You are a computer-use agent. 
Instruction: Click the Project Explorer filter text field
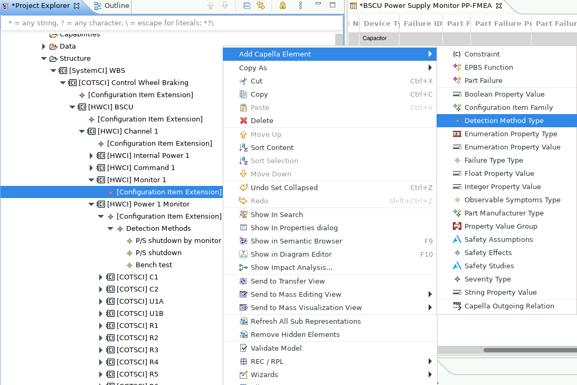[x=172, y=23]
